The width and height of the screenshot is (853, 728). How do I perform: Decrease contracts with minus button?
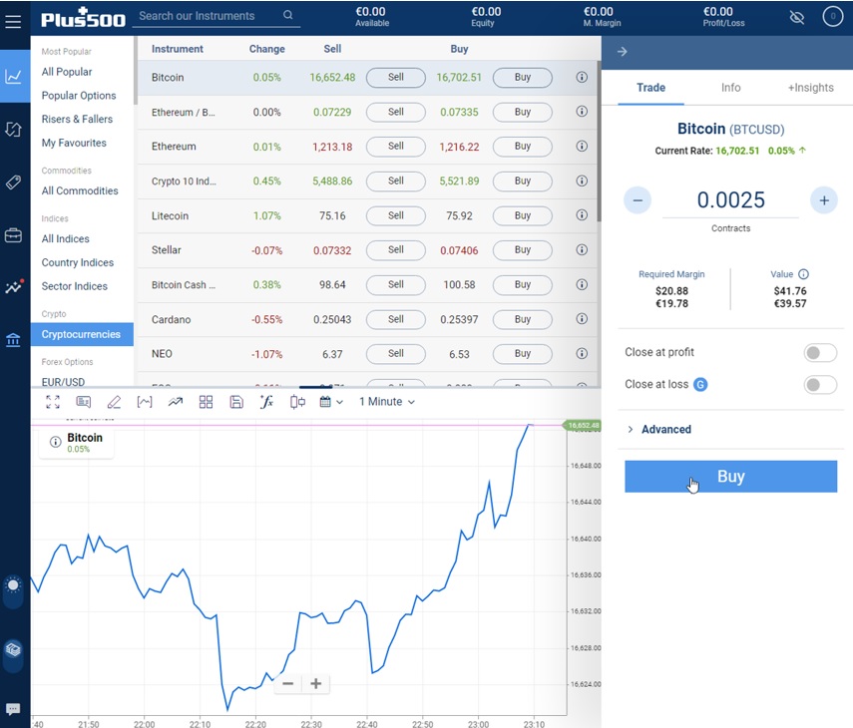638,200
